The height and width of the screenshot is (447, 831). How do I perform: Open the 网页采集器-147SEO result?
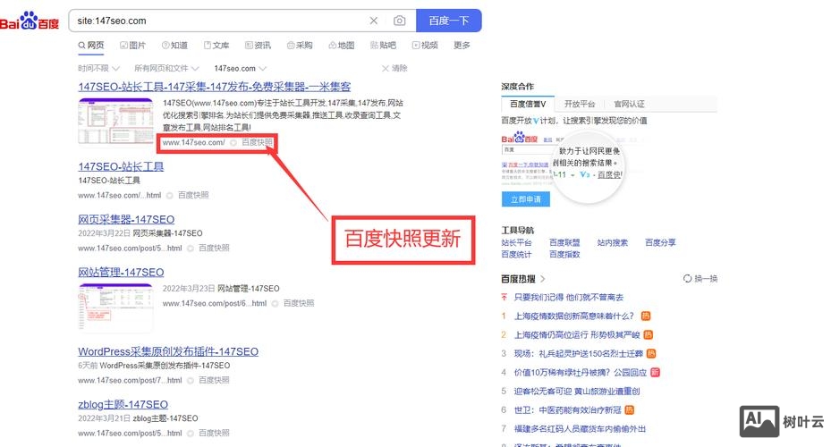[126, 219]
